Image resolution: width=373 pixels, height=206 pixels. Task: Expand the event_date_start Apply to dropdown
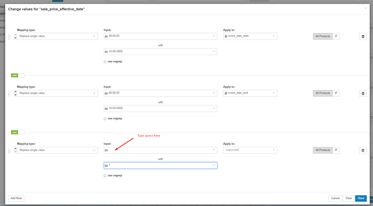pyautogui.click(x=250, y=36)
